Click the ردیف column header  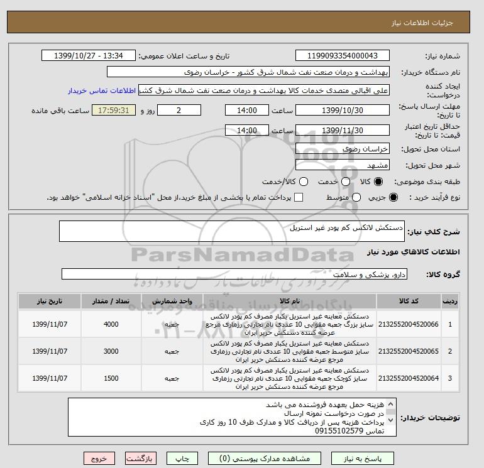[450, 301]
